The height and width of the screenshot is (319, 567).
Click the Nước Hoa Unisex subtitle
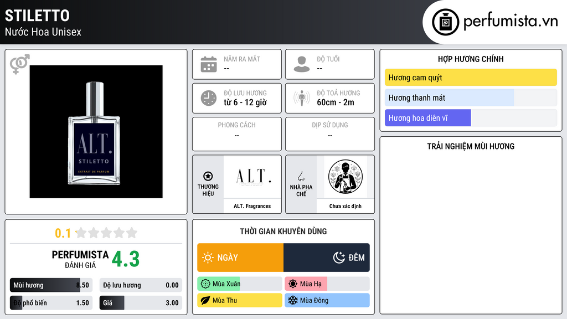43,32
